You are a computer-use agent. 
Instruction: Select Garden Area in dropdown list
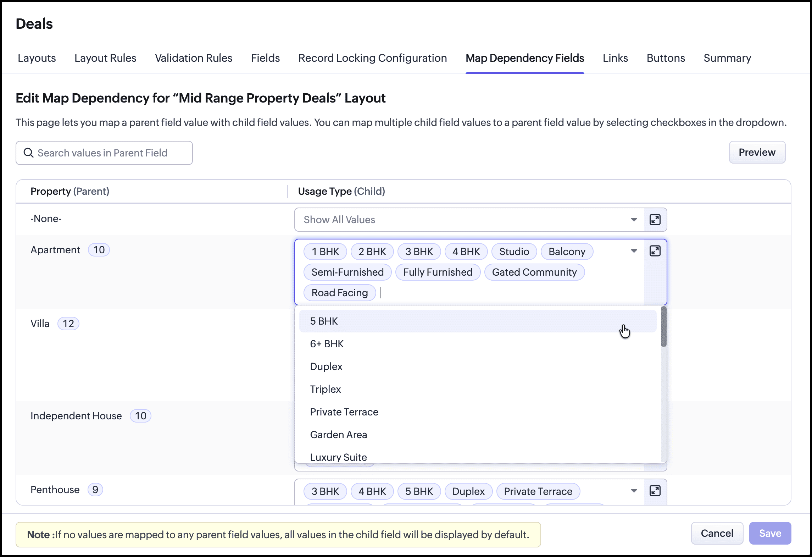pos(338,435)
